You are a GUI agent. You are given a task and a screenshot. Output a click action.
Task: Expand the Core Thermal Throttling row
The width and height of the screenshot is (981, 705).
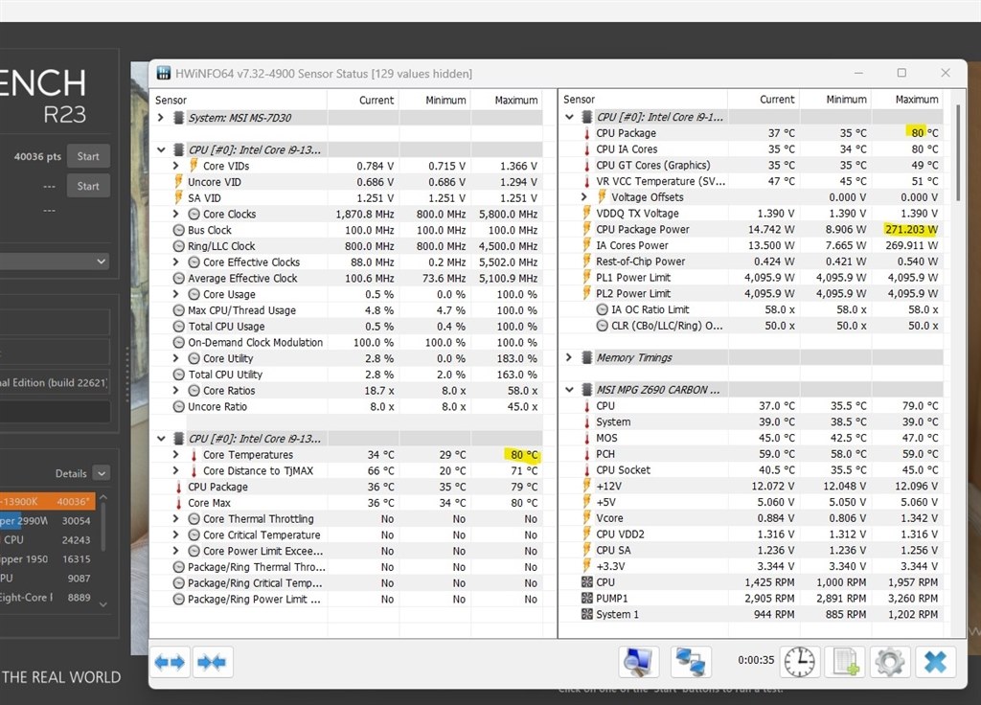point(176,518)
